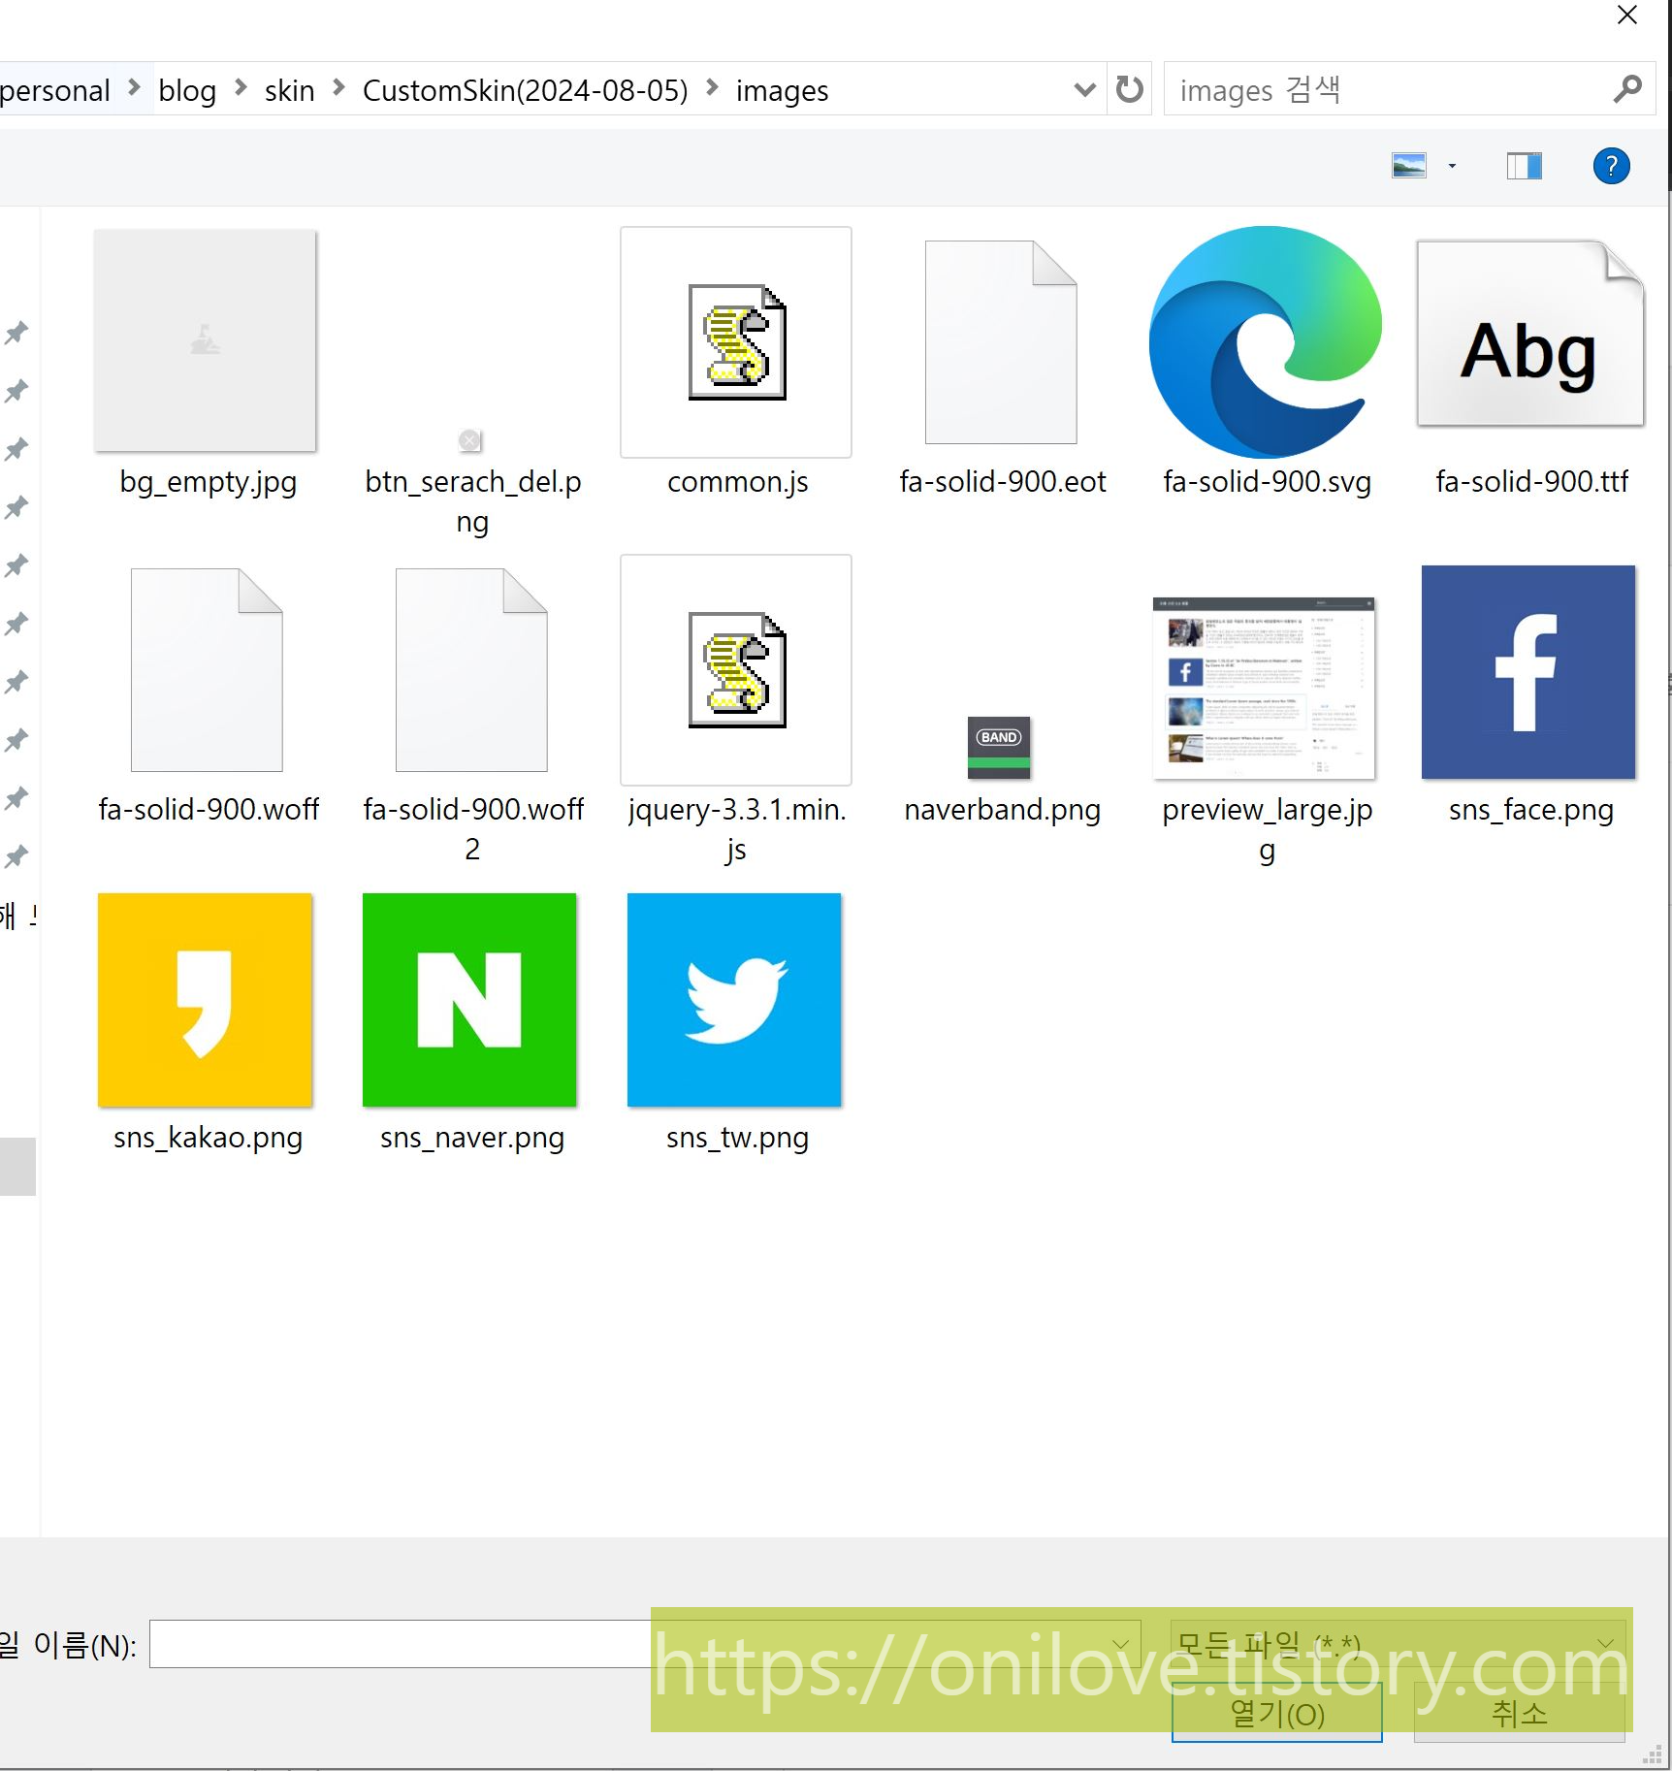1672x1771 pixels.
Task: Close the file dialog window
Action: click(x=1626, y=16)
